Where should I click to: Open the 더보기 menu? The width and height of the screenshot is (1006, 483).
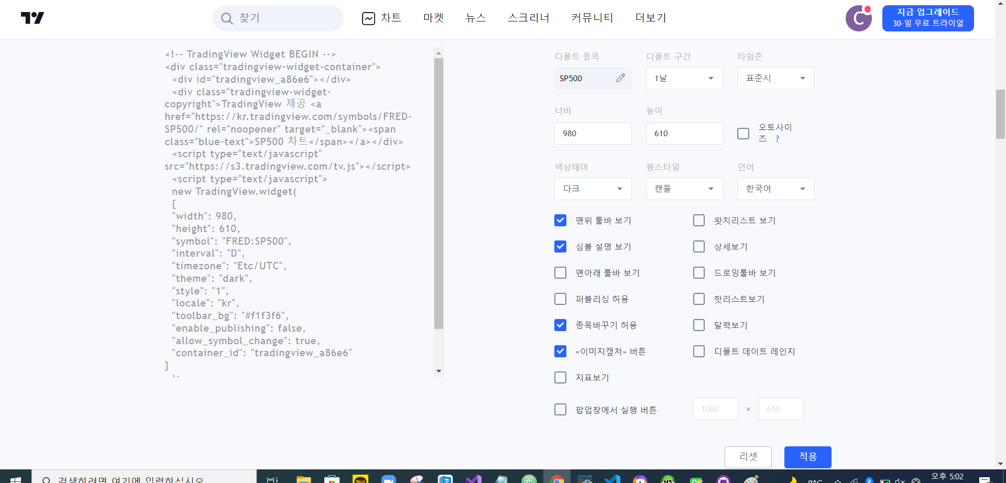pos(651,18)
